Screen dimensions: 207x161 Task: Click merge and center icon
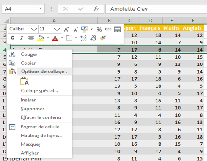coord(117,29)
